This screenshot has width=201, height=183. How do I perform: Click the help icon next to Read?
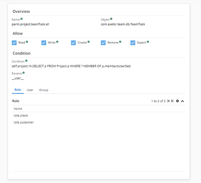(x=27, y=42)
